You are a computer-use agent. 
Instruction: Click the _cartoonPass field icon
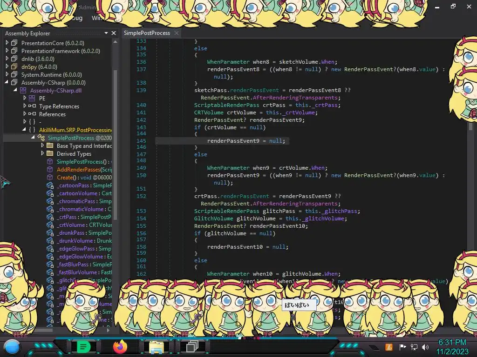[50, 185]
